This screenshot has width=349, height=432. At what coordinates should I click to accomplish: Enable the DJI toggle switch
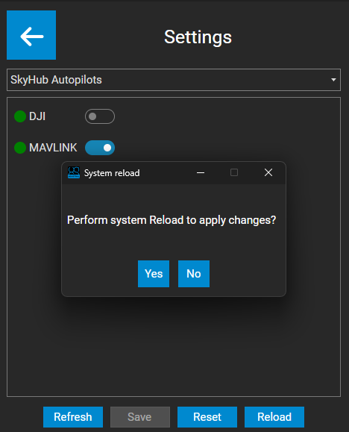[x=100, y=116]
